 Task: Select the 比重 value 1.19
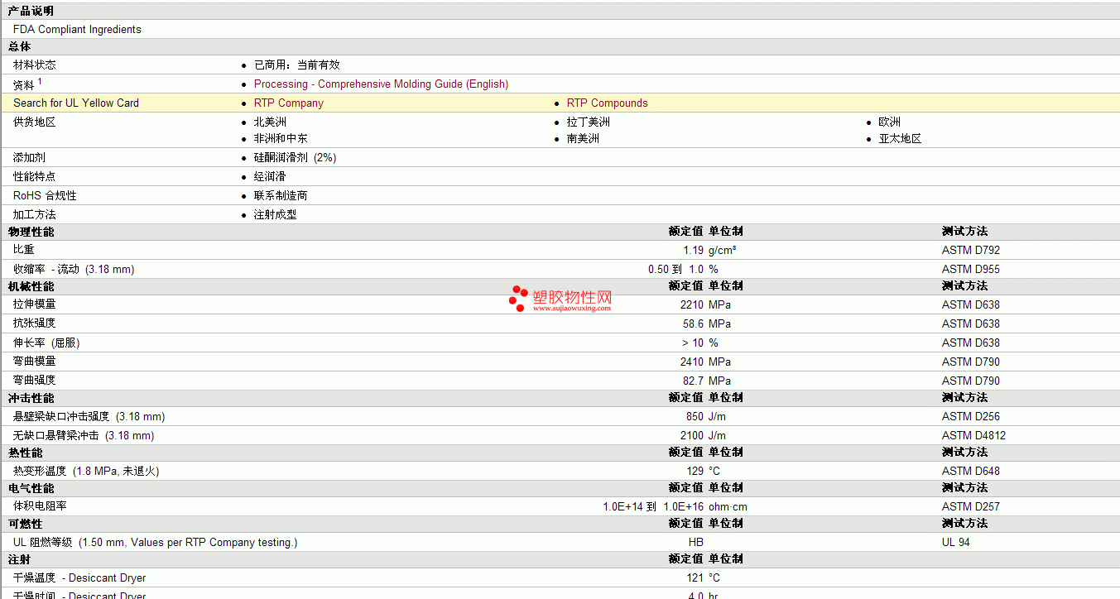(x=694, y=251)
